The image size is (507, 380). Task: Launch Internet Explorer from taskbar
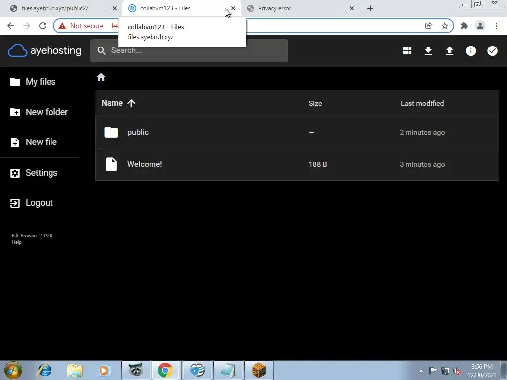(x=44, y=370)
